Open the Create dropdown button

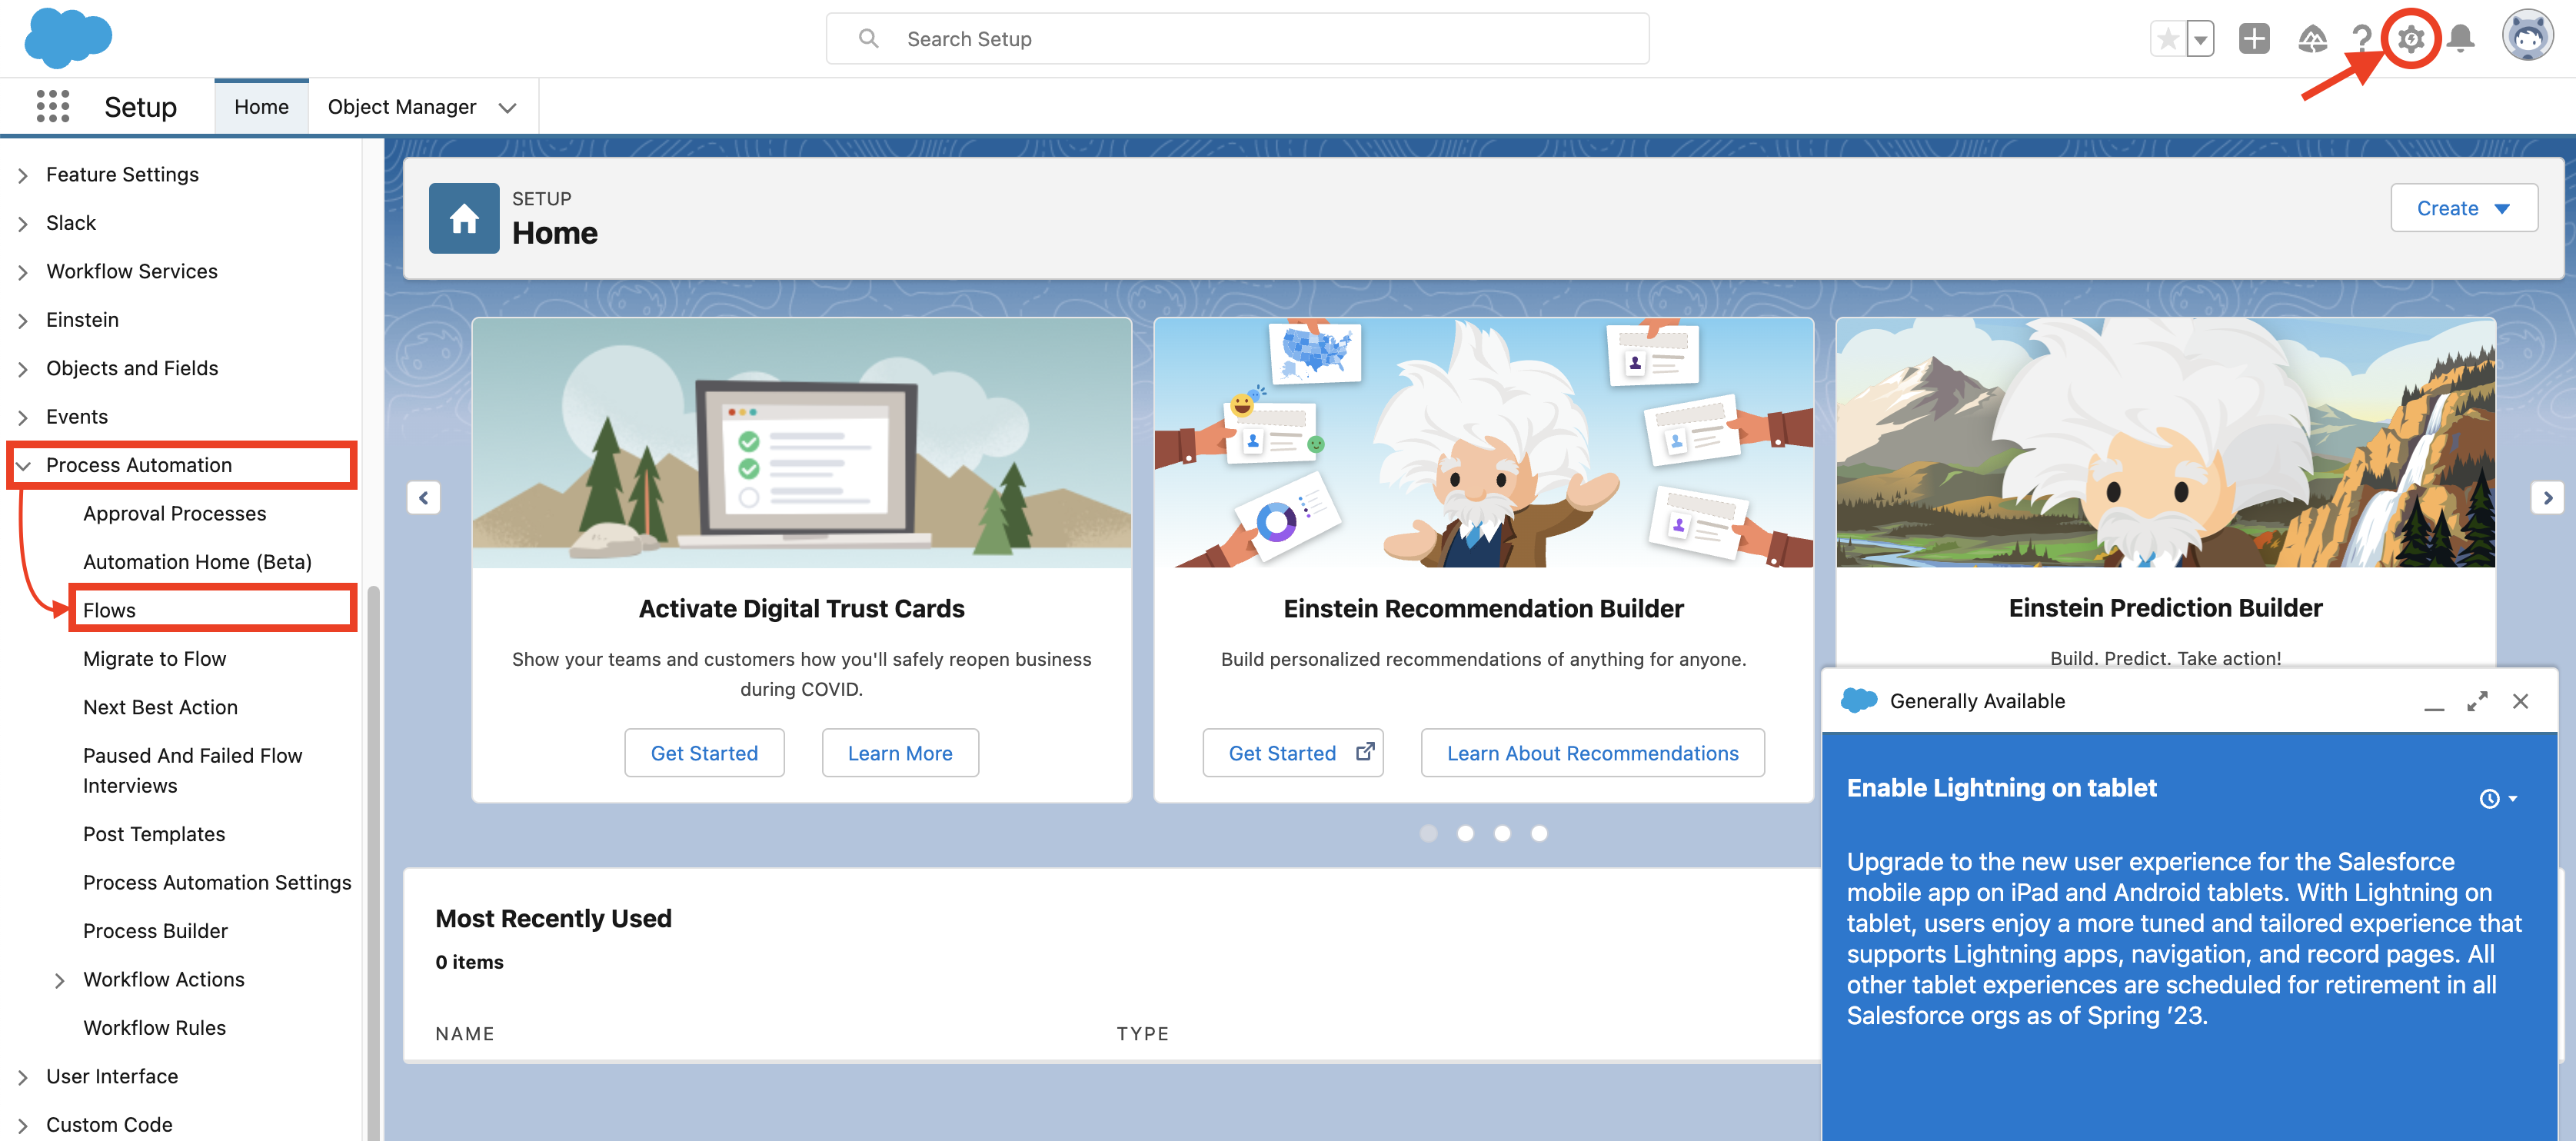pyautogui.click(x=2463, y=208)
